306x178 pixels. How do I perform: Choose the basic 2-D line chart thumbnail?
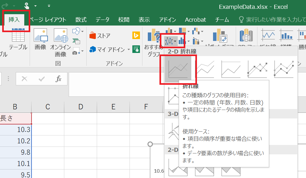point(178,70)
